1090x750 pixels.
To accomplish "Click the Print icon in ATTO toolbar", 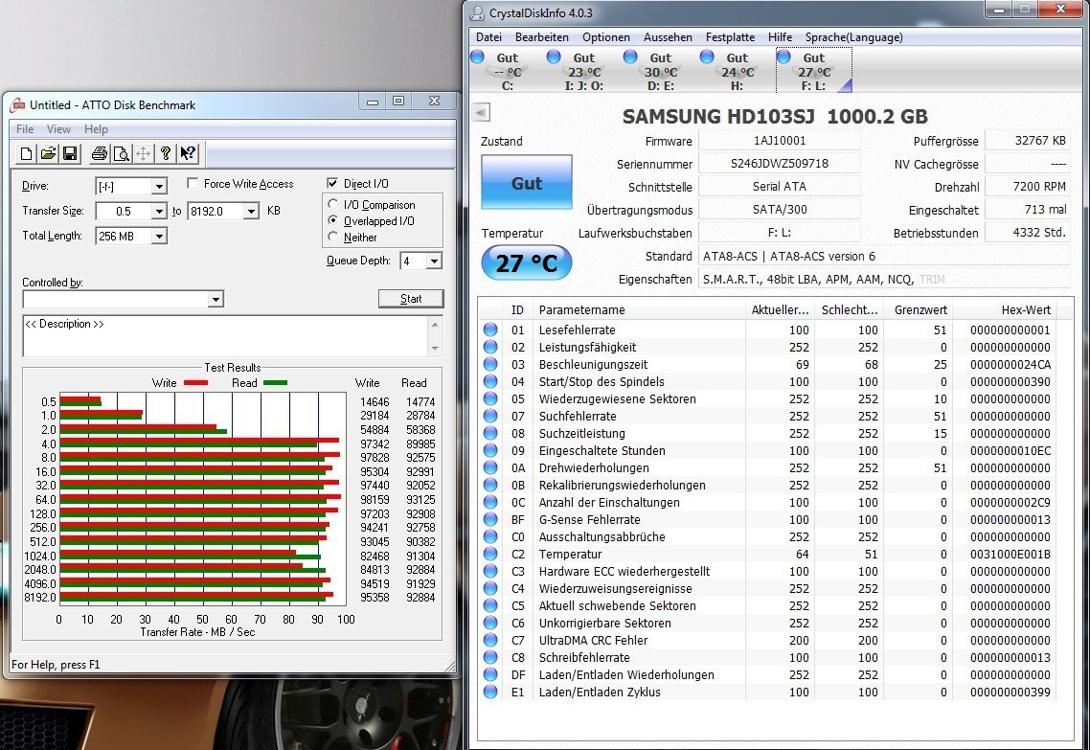I will [x=100, y=153].
